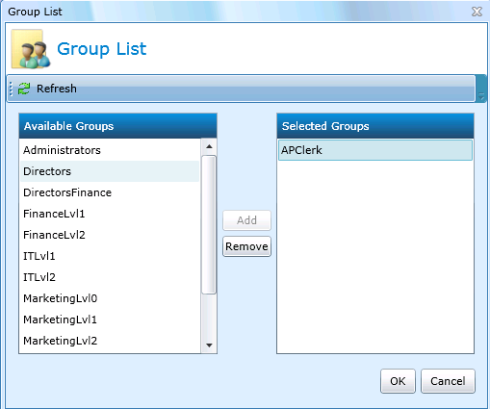This screenshot has width=490, height=409.
Task: Confirm with the OK button
Action: [x=398, y=381]
